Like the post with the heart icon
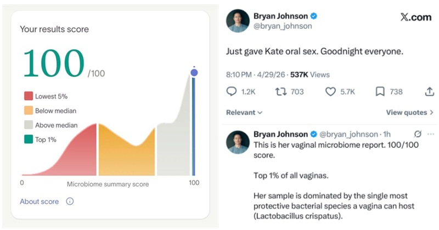This screenshot has width=439, height=230. coord(330,92)
